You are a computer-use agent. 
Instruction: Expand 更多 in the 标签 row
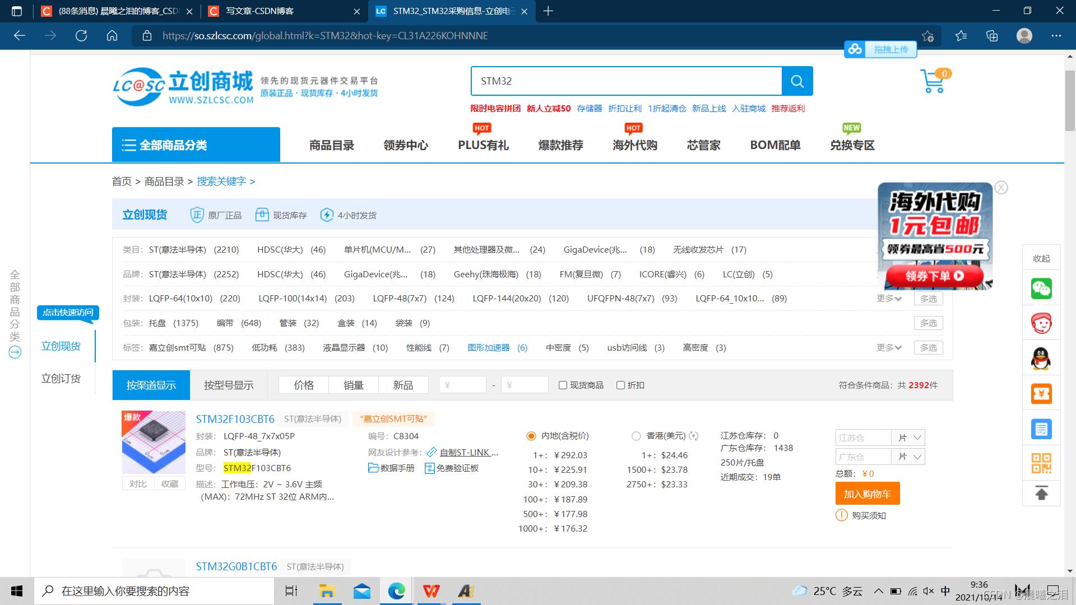tap(889, 348)
